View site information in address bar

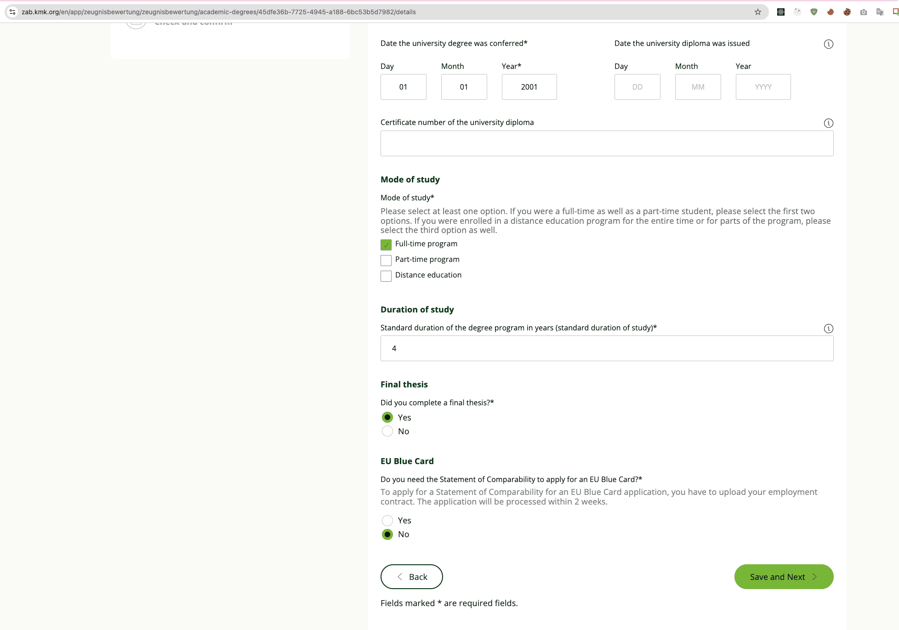tap(12, 12)
